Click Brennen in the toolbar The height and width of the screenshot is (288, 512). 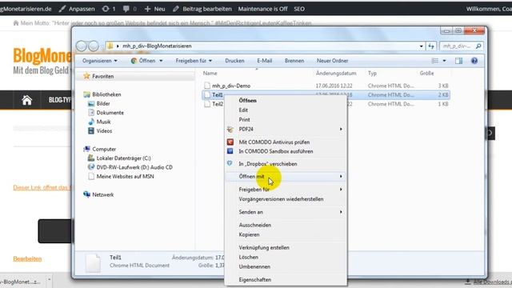tap(294, 61)
